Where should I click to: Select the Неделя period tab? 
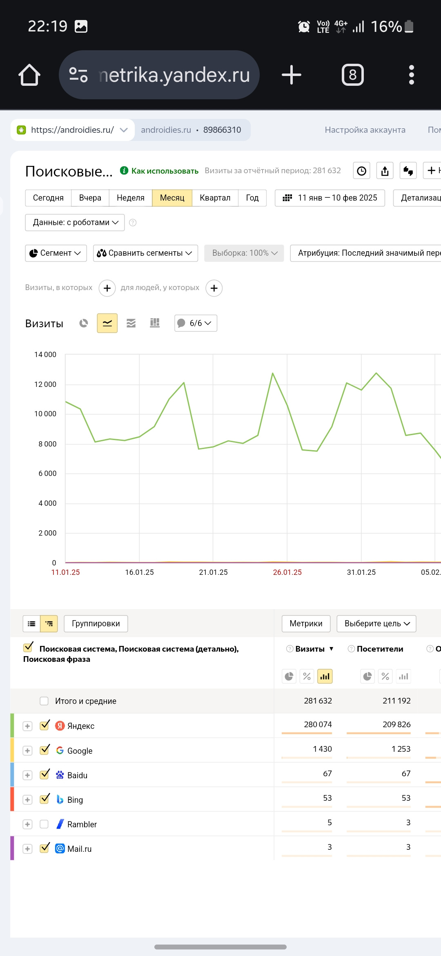[x=131, y=198]
